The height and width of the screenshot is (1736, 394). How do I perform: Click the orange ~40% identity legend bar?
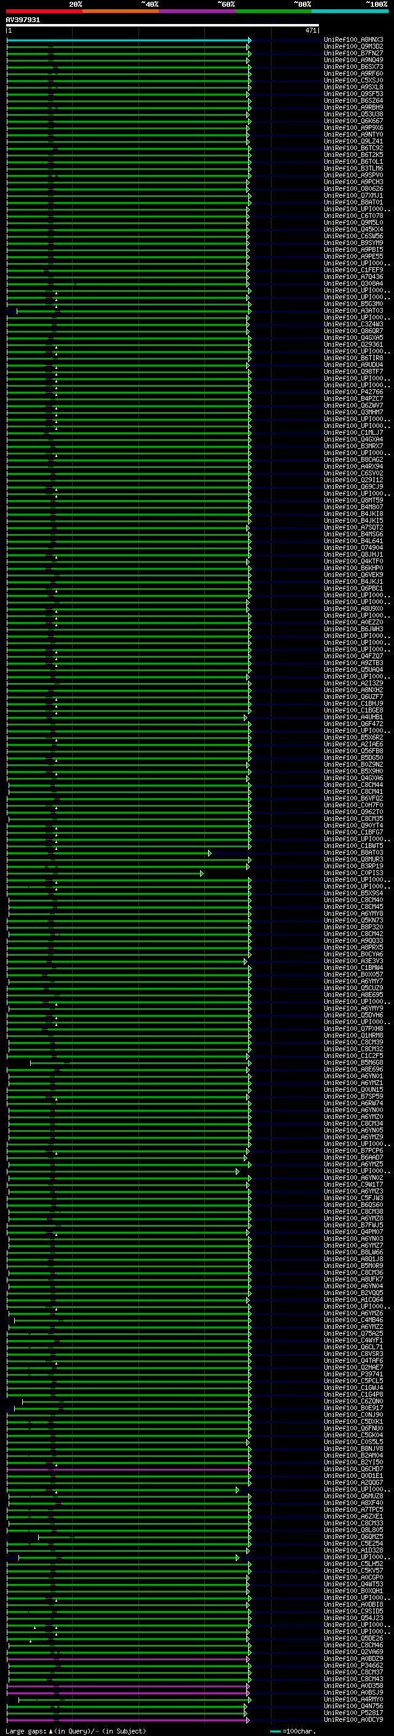pyautogui.click(x=121, y=11)
